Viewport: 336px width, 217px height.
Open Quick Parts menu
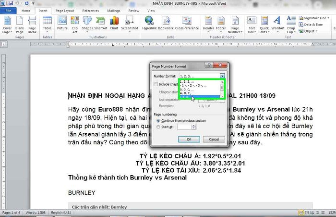tap(264, 25)
